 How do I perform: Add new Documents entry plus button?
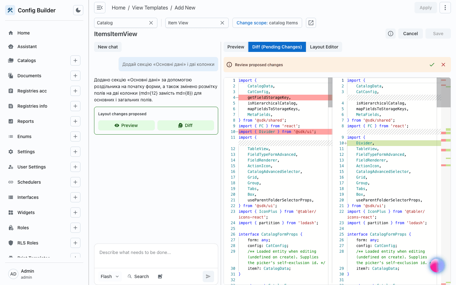pyautogui.click(x=75, y=76)
